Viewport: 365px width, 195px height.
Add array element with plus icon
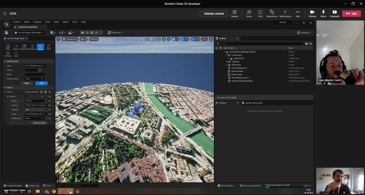pyautogui.click(x=41, y=92)
